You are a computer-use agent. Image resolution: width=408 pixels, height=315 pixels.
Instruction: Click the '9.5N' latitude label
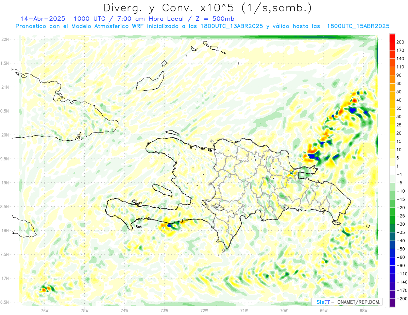pos(5,159)
